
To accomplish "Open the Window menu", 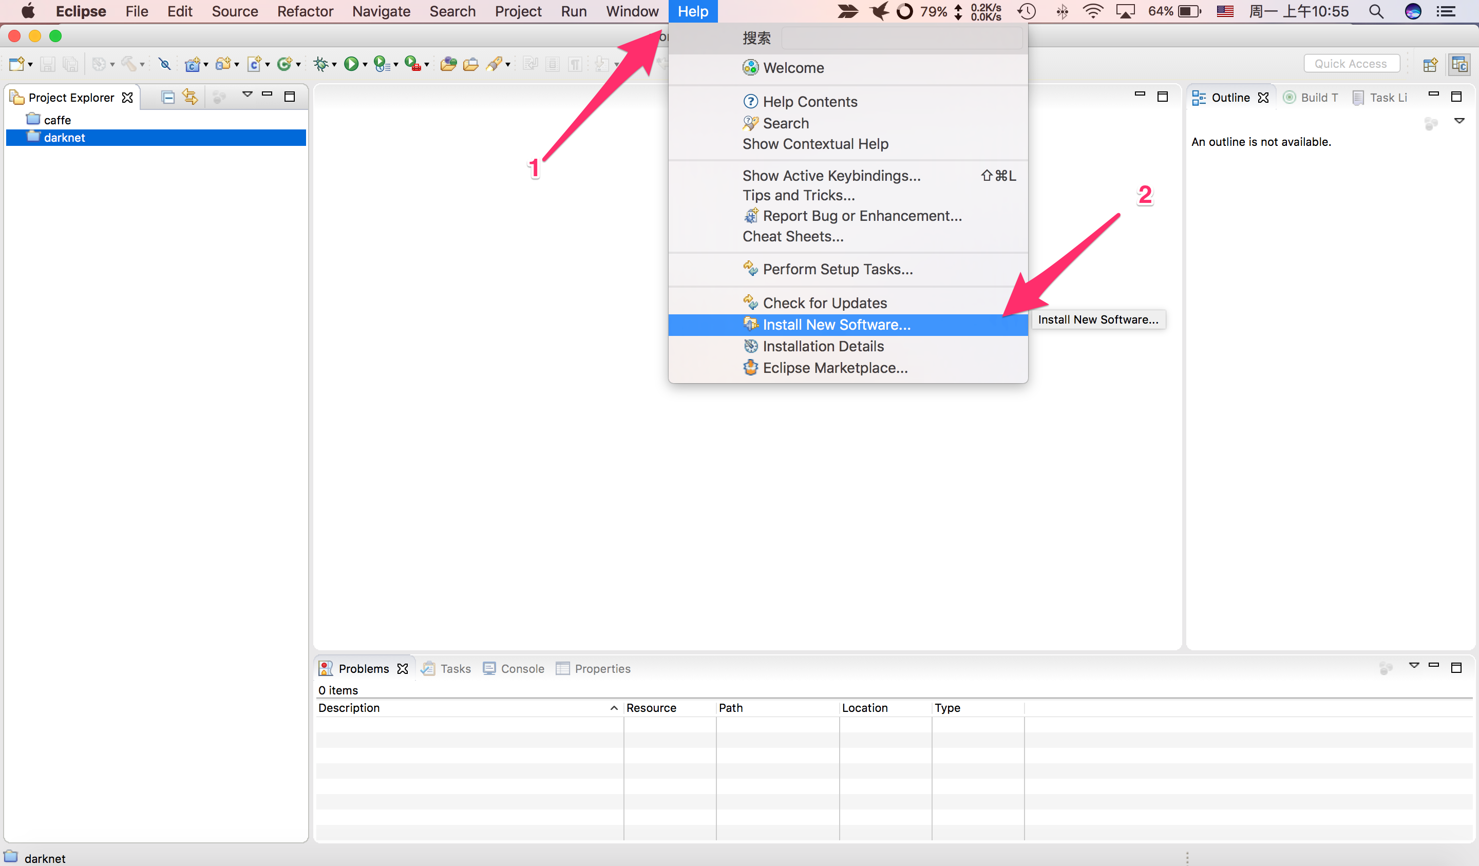I will (632, 11).
